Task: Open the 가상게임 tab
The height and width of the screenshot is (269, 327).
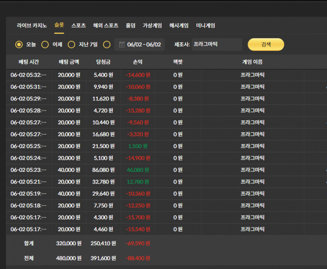Action: pyautogui.click(x=152, y=25)
